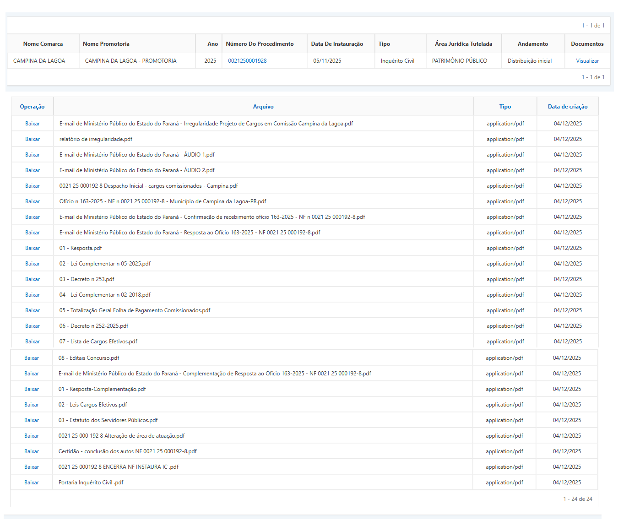Click Baixar for ÁUDIO 2.pdf email
The height and width of the screenshot is (526, 618).
pos(33,170)
